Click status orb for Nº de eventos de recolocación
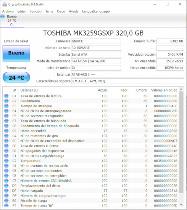Screen dimensions: 187x210 point(6,166)
